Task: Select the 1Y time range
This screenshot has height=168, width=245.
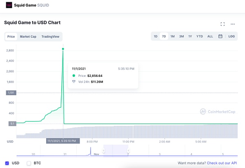Action: (x=190, y=36)
